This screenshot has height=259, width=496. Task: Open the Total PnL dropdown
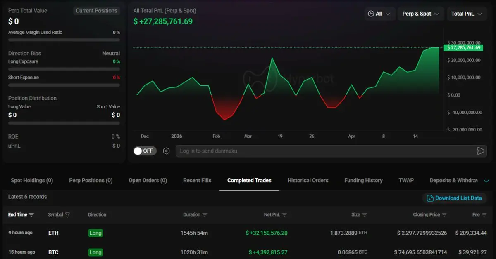click(x=466, y=14)
